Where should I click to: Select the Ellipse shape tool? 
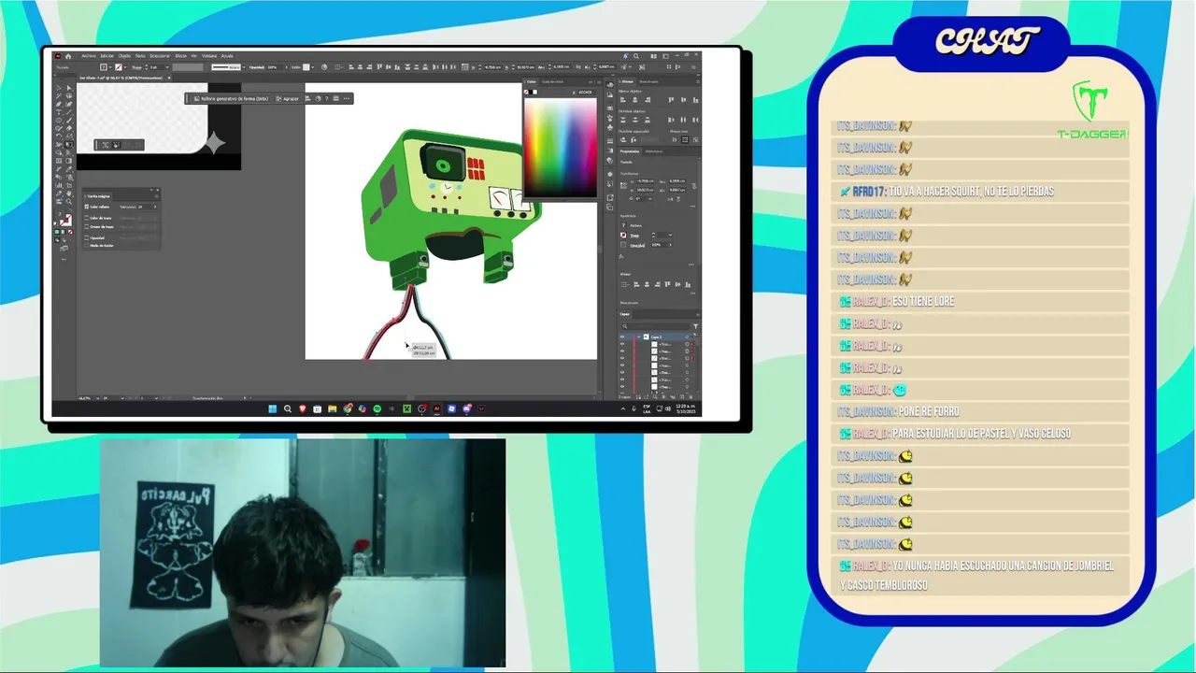point(59,121)
